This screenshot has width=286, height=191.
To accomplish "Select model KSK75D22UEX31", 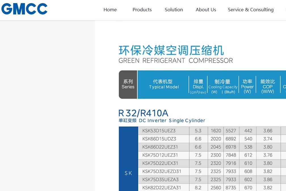I will click(160, 163).
